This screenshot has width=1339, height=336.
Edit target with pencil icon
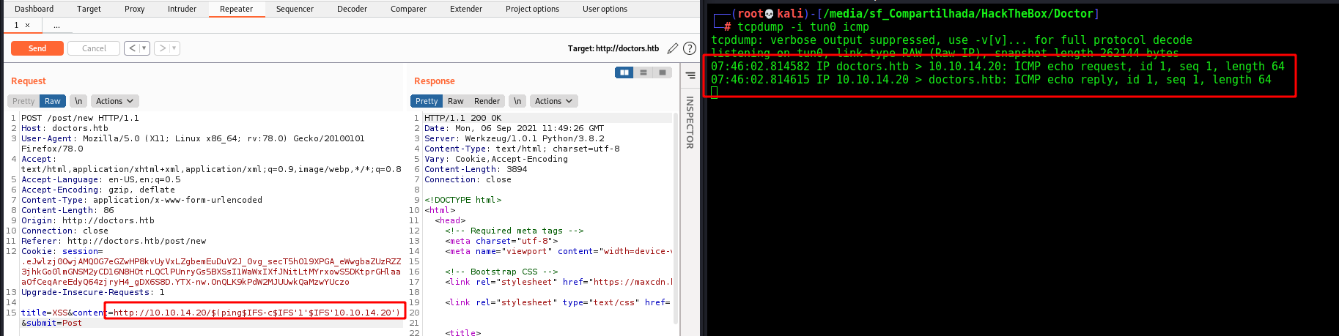pos(673,48)
